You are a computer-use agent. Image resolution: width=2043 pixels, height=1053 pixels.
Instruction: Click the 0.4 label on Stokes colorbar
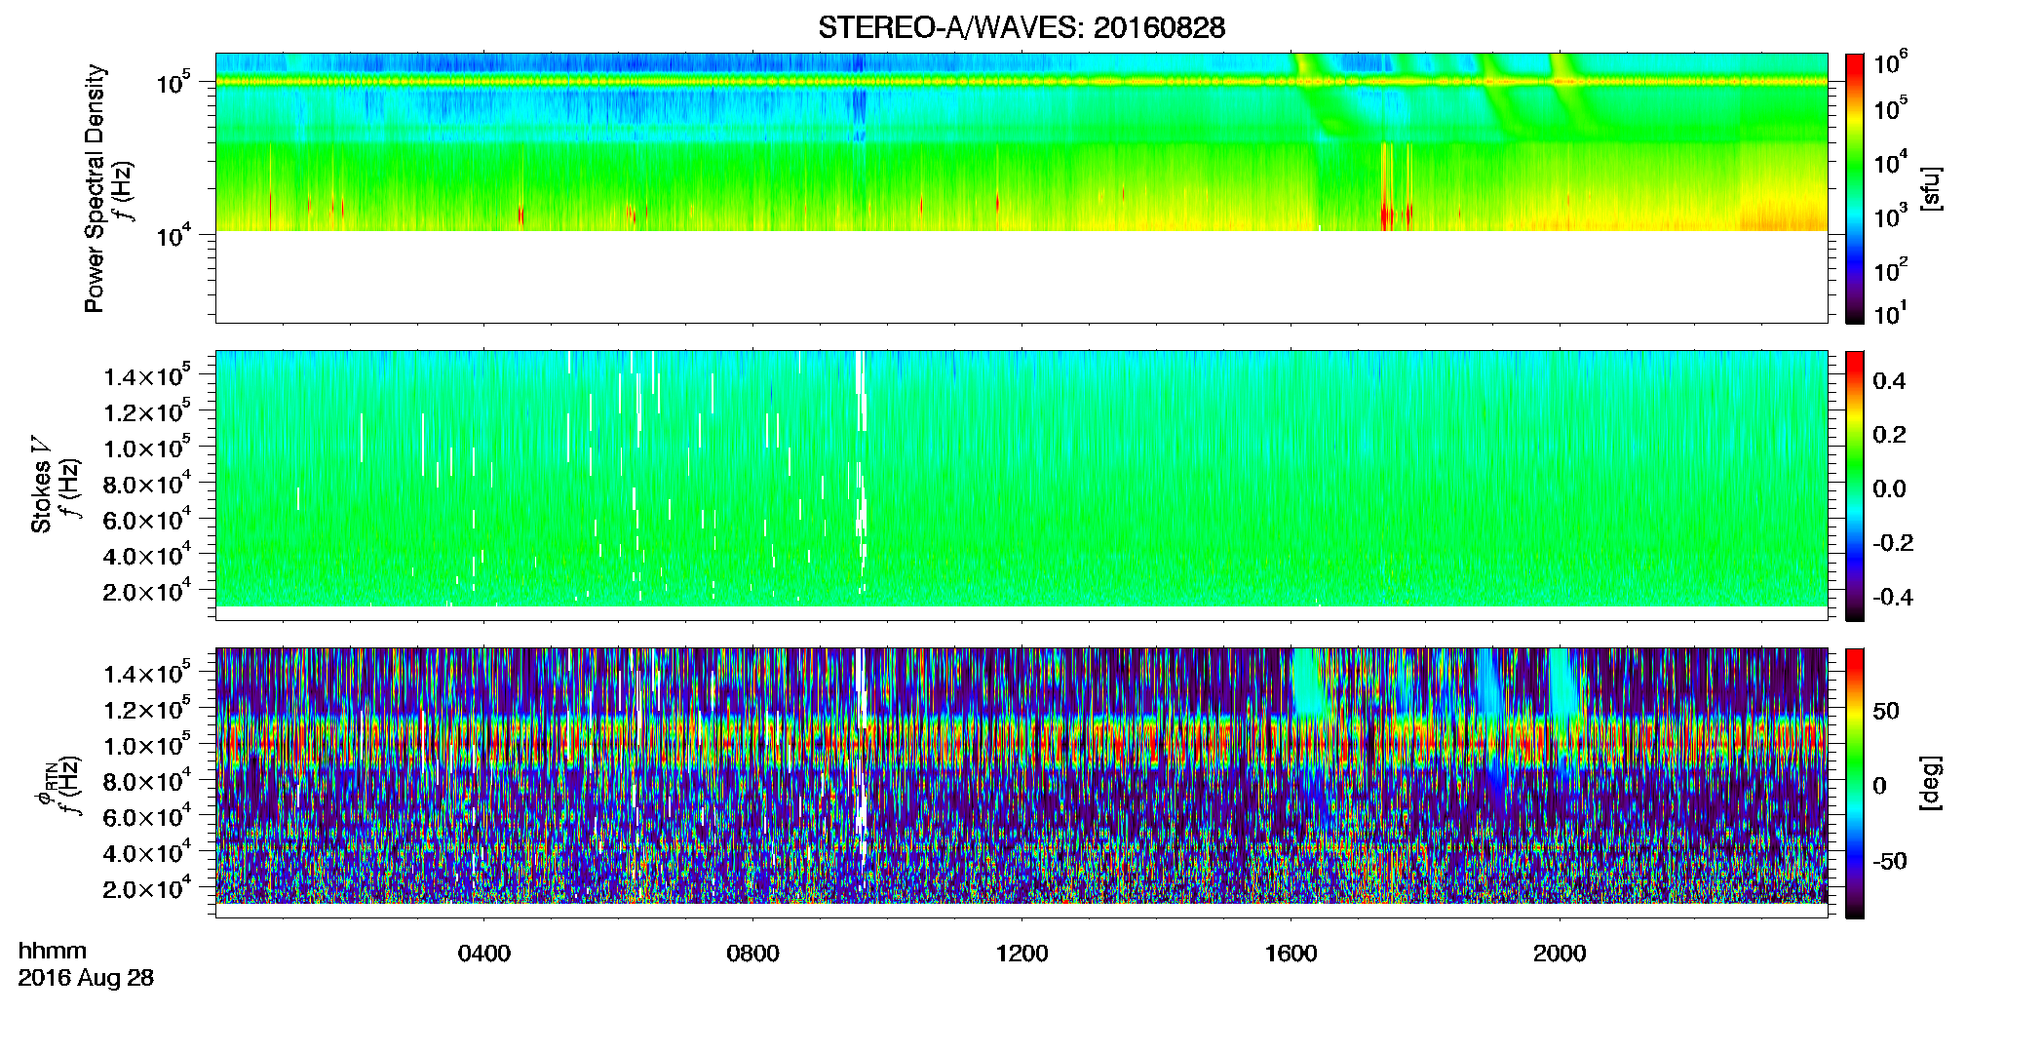[x=1889, y=381]
